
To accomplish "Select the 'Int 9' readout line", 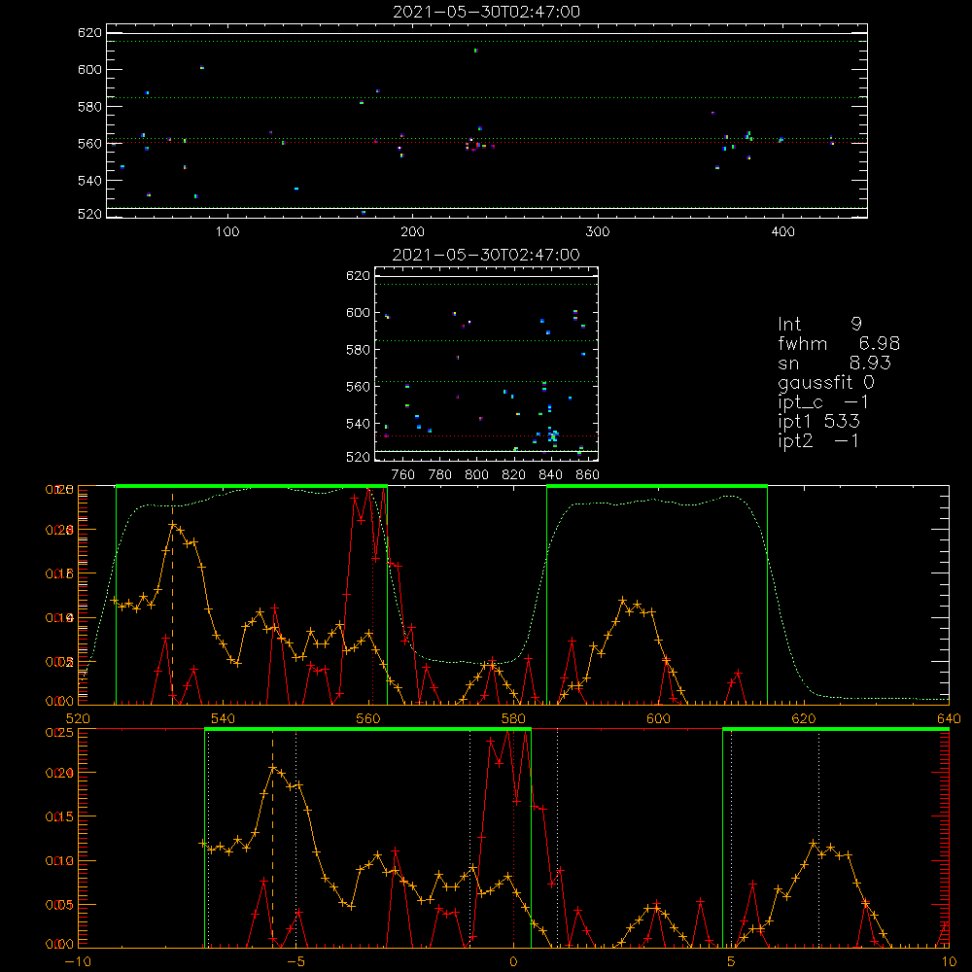I will pos(819,324).
